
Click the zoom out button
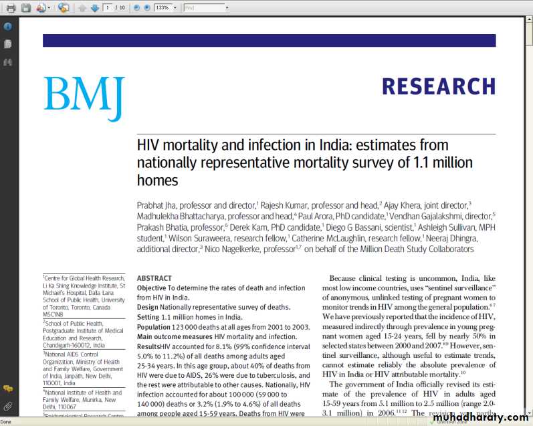point(136,8)
